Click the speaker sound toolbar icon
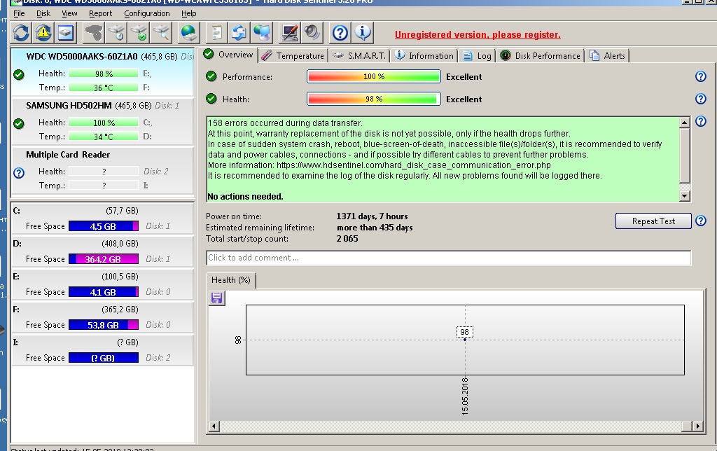717x451 pixels. click(x=312, y=32)
